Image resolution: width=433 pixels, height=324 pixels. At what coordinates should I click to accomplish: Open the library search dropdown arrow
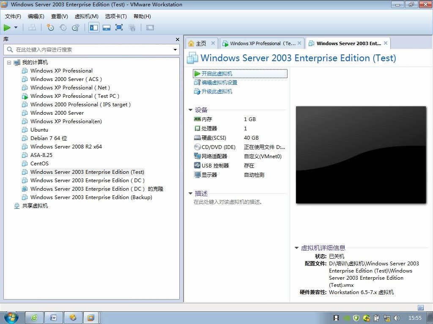pos(175,50)
